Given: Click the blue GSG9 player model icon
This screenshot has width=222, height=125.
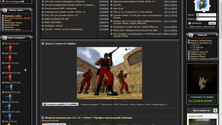Looking at the screenshot, I should [x=10, y=97].
